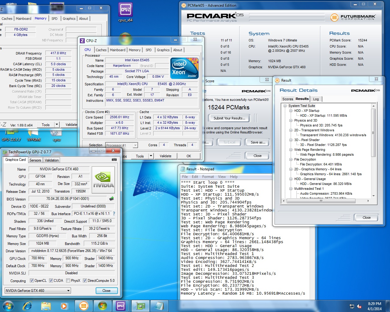390x312 pixels.
Task: Toggle the PhysX checkbox in GPU-Z
Action: (x=68, y=281)
